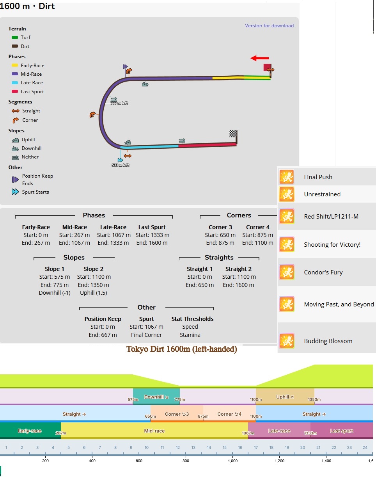Click the Last Spurt red color swatch
The height and width of the screenshot is (477, 376).
click(15, 92)
